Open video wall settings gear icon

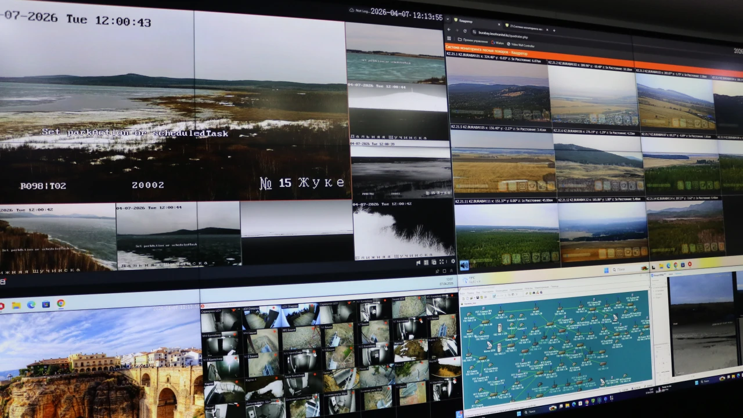click(453, 261)
